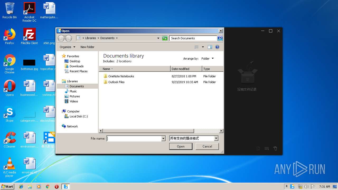Select Documents library in tree
Image resolution: width=338 pixels, height=190 pixels.
coord(74,86)
